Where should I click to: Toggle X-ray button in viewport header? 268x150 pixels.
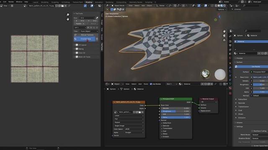coord(212,5)
